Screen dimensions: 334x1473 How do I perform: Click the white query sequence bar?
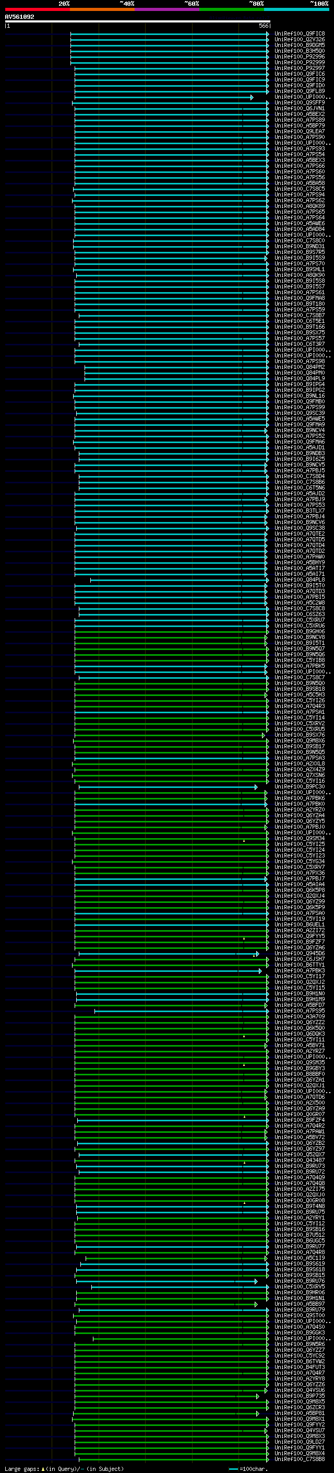tap(138, 21)
